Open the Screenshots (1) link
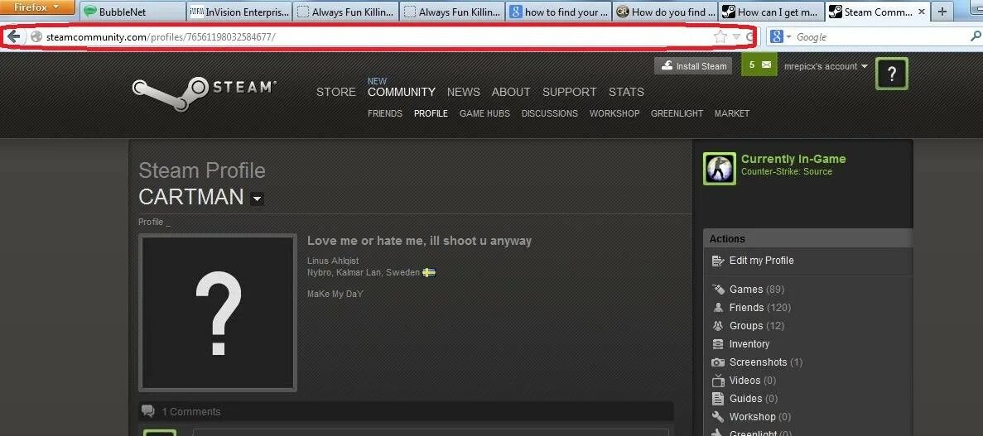 pos(766,362)
